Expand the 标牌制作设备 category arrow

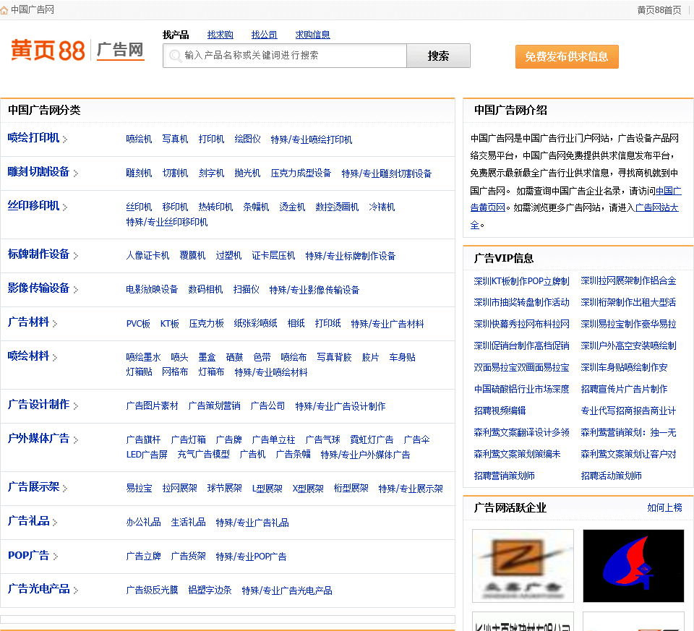pos(76,256)
